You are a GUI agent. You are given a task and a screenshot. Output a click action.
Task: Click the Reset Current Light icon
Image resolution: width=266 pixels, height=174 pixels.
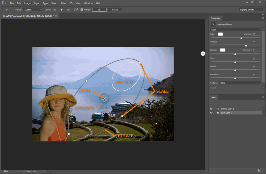(x=76, y=10)
